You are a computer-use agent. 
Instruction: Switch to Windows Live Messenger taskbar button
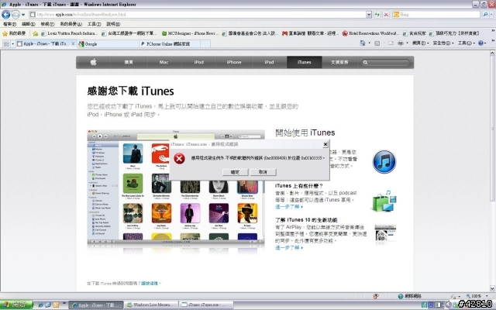150,305
